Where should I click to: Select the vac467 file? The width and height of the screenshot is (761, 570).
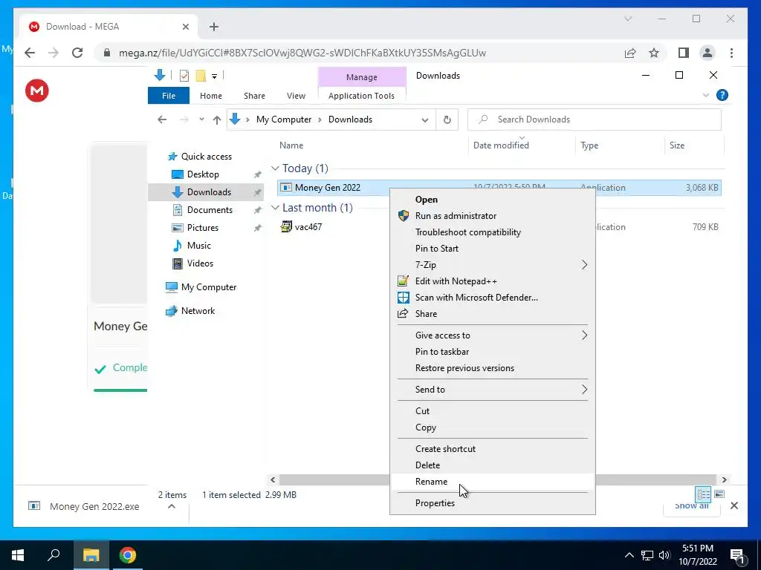coord(308,227)
